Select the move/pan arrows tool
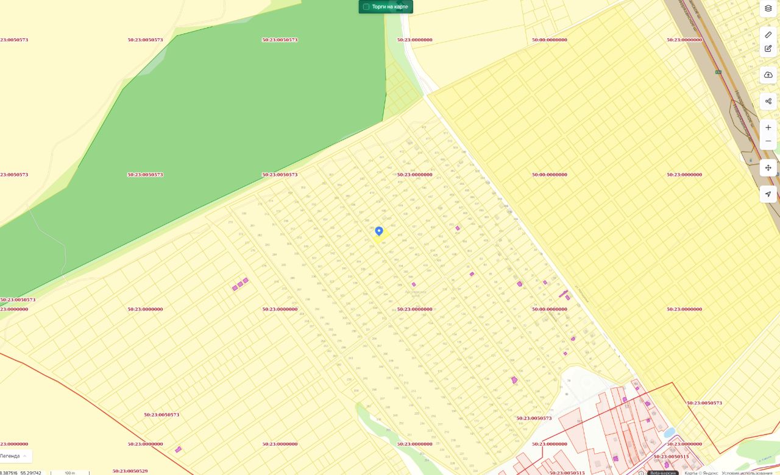Image resolution: width=780 pixels, height=475 pixels. tap(768, 167)
